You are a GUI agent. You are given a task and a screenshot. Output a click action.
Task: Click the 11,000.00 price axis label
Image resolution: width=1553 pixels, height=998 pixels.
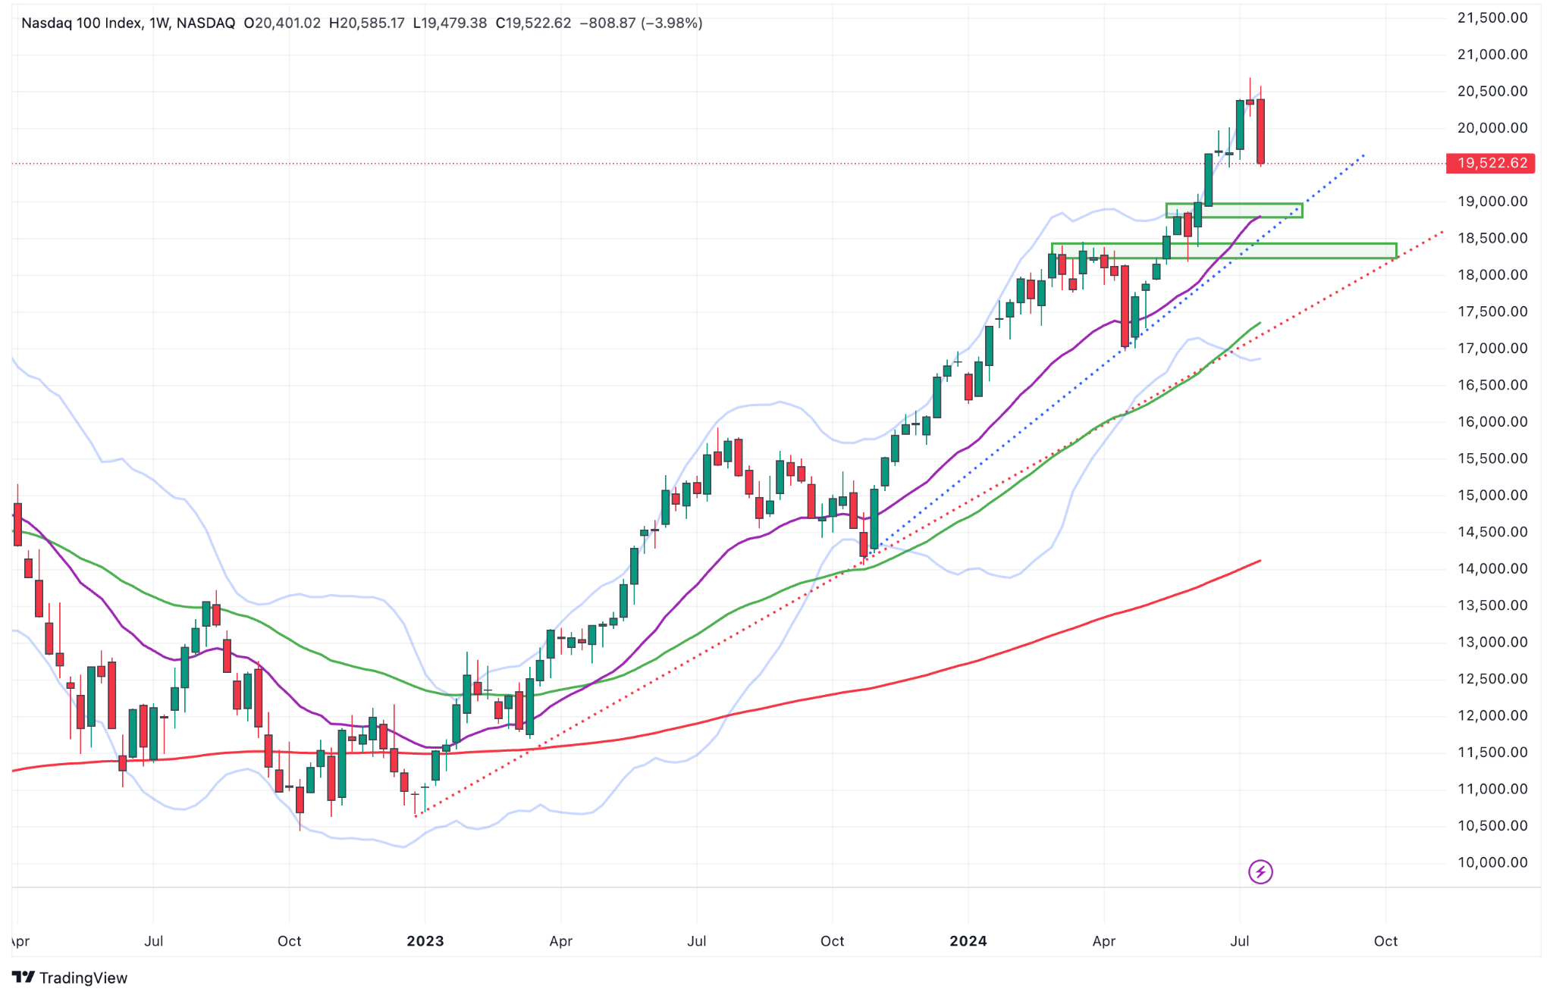point(1492,790)
